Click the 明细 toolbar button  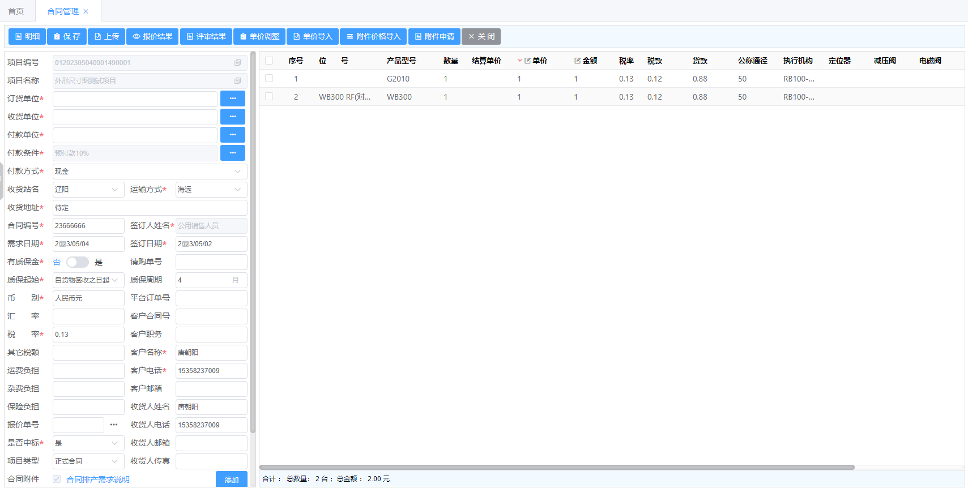coord(27,36)
